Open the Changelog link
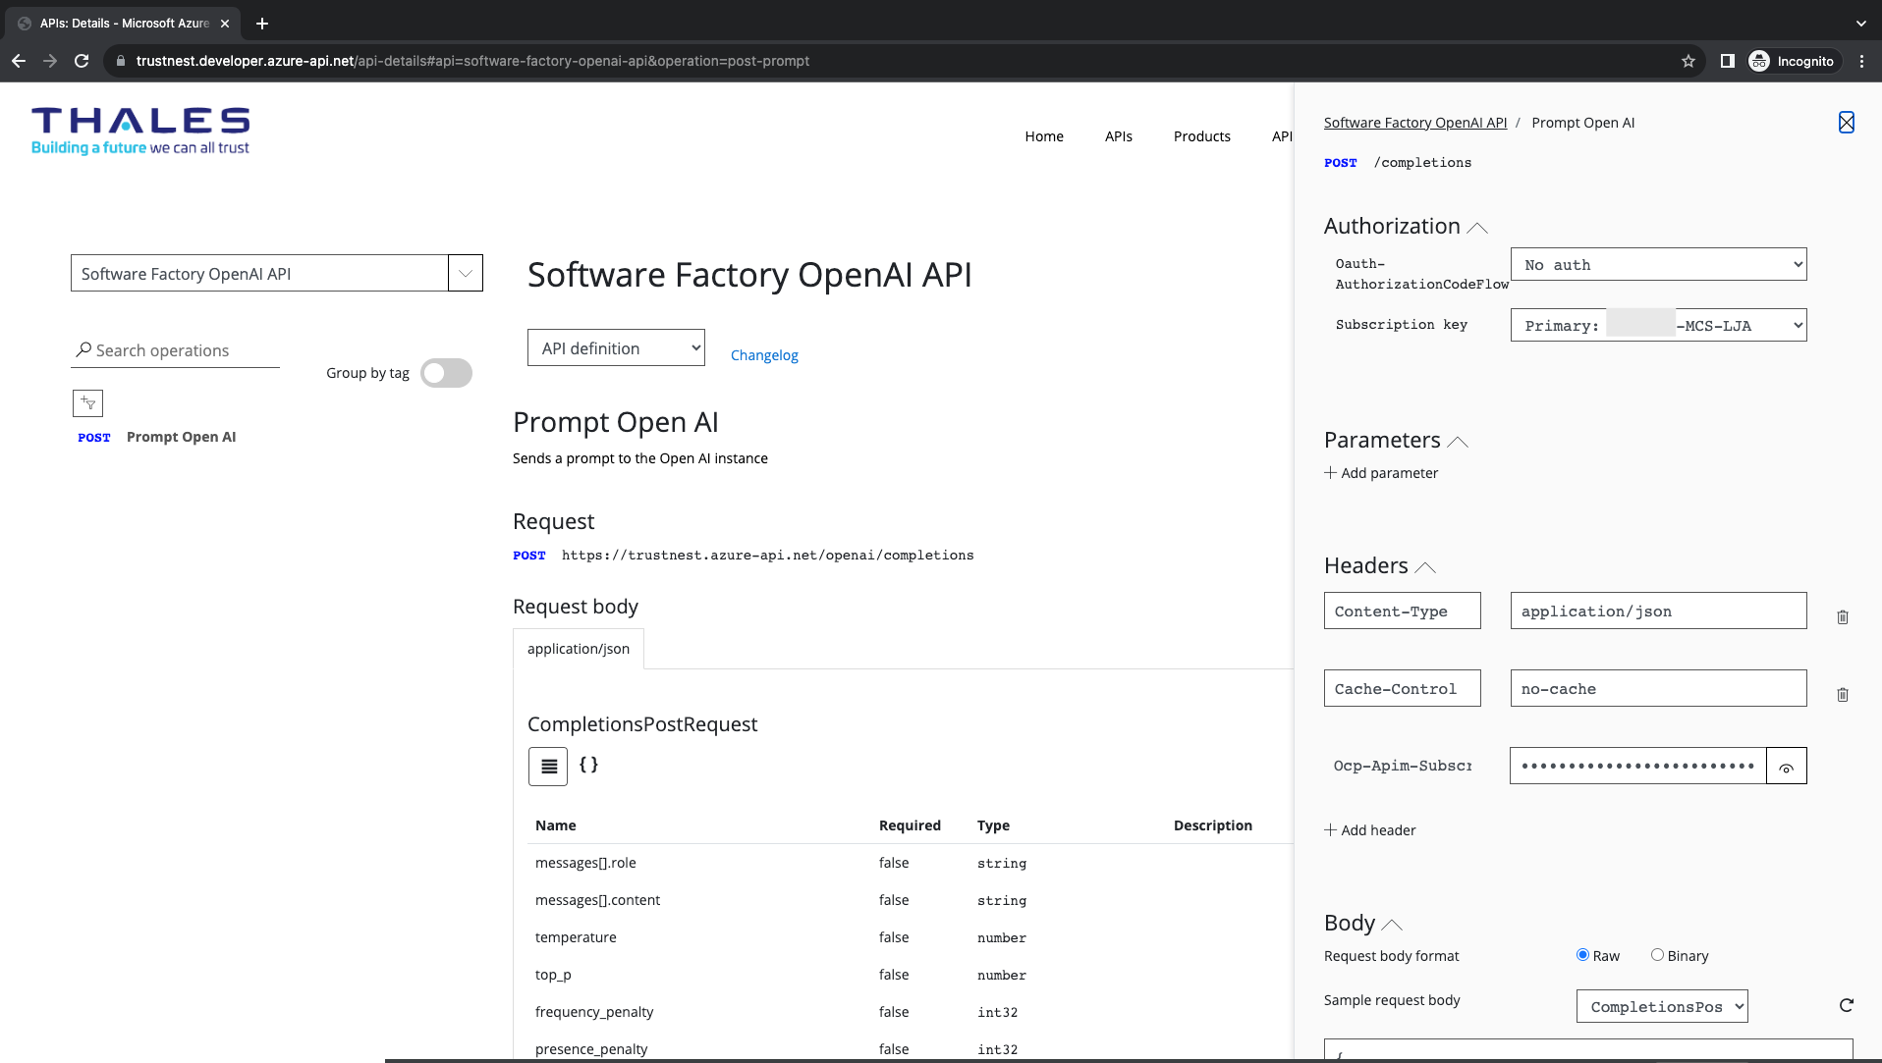This screenshot has width=1882, height=1063. [x=764, y=355]
